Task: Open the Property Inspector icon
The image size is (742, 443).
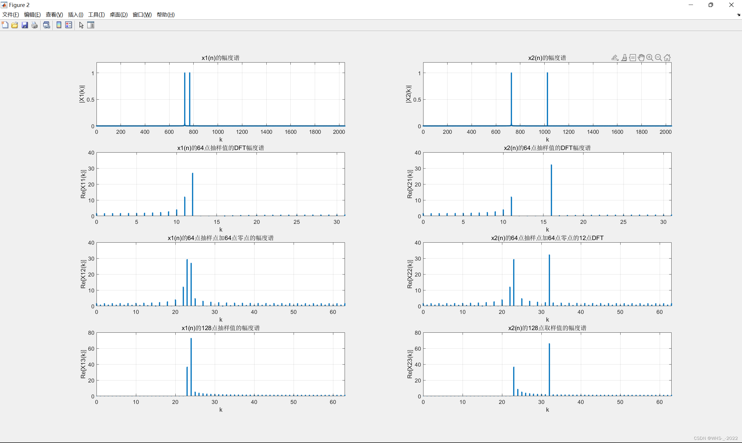Action: (91, 25)
